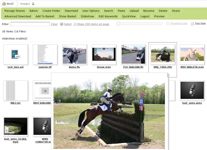This screenshot has height=150, width=207.
Task: Click the Slideshow button
Action: [x=87, y=16]
